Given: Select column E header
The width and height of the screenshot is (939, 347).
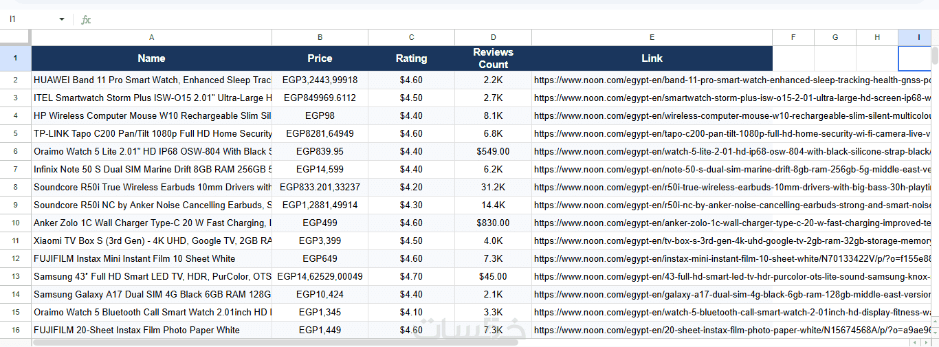Looking at the screenshot, I should coord(652,37).
